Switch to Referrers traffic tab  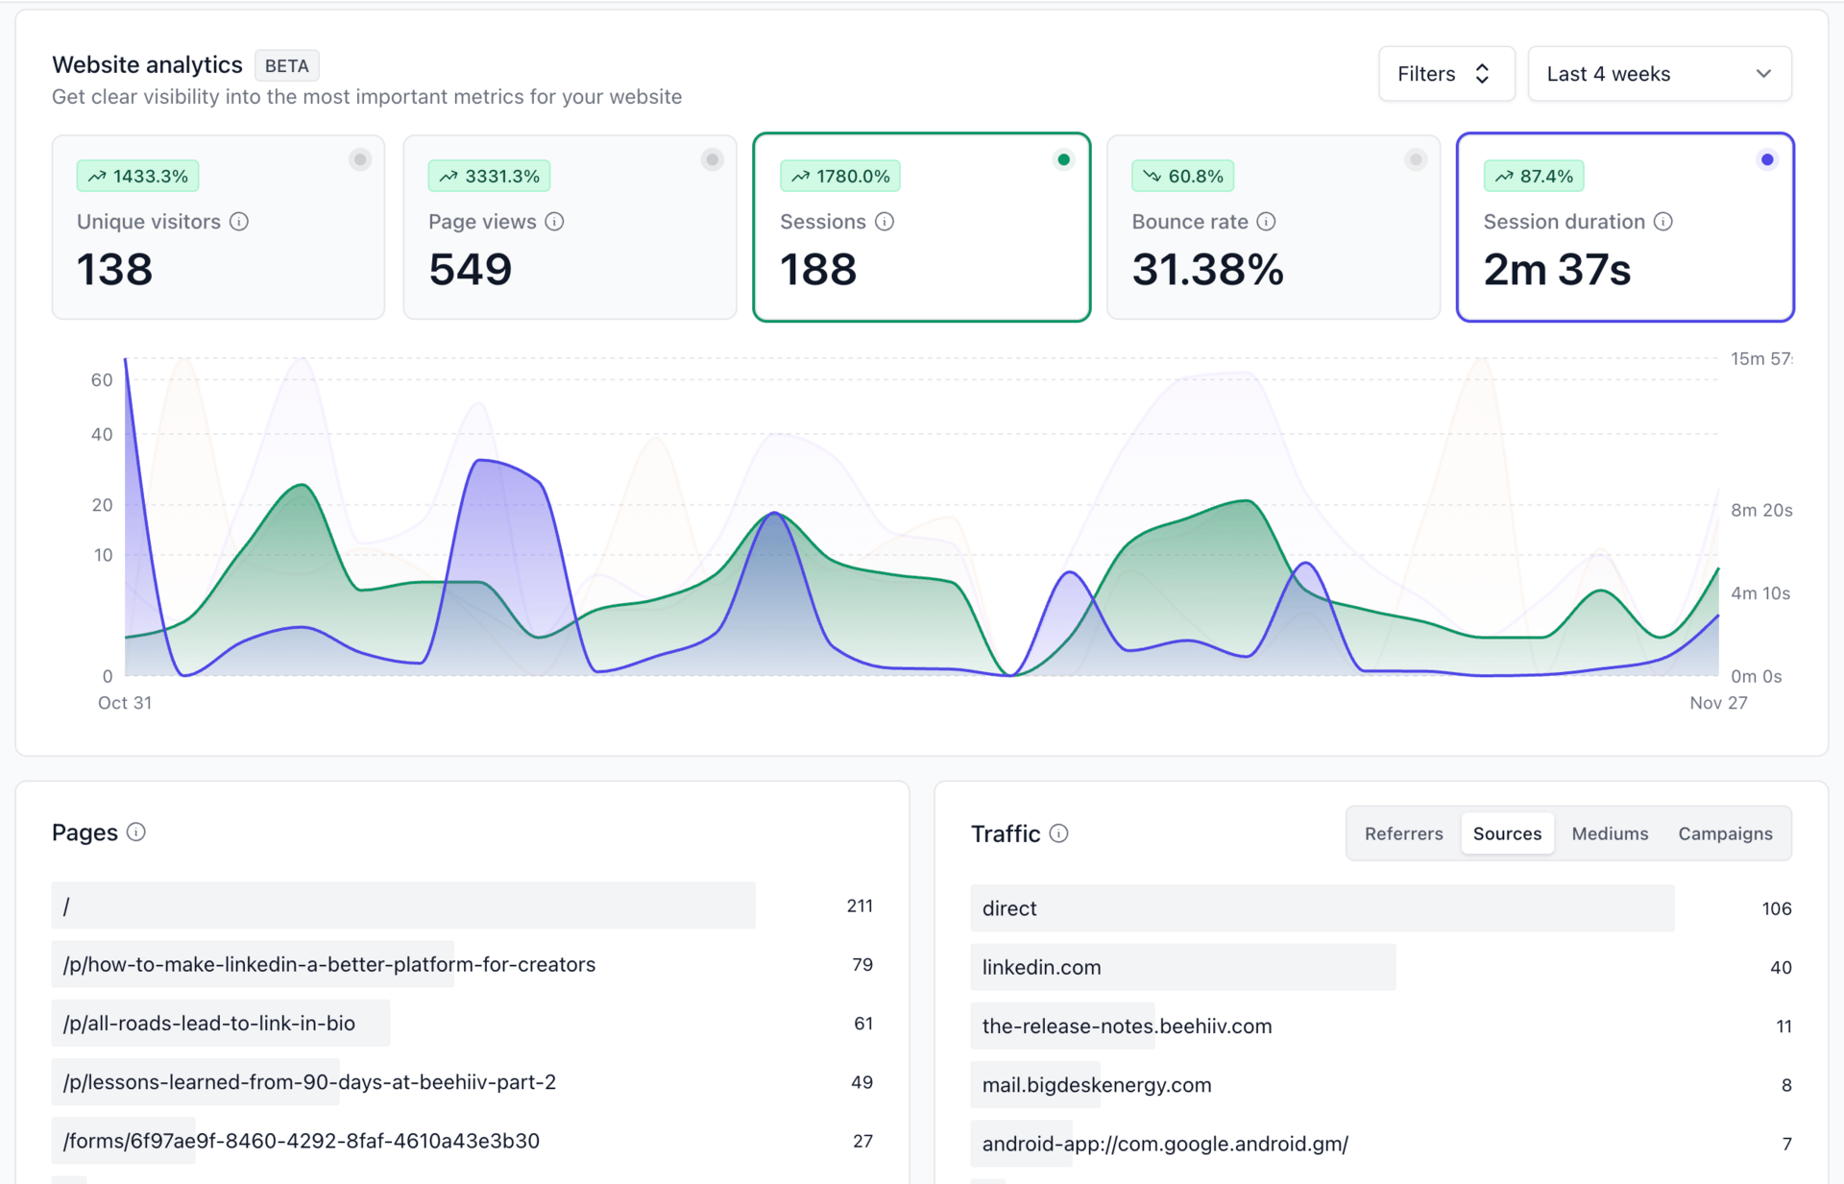pyautogui.click(x=1403, y=834)
